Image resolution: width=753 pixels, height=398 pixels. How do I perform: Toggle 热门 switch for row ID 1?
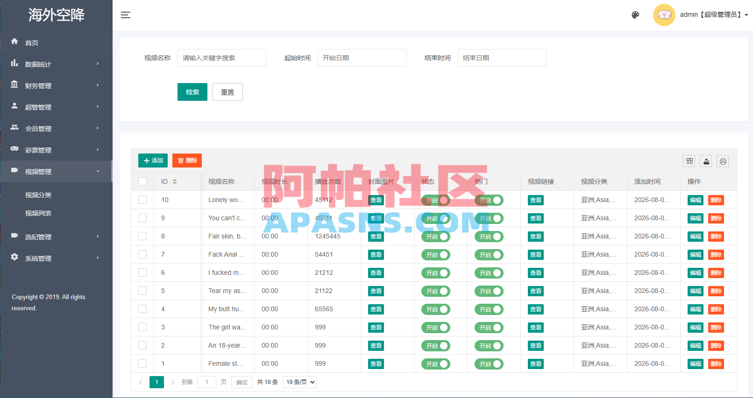[489, 364]
